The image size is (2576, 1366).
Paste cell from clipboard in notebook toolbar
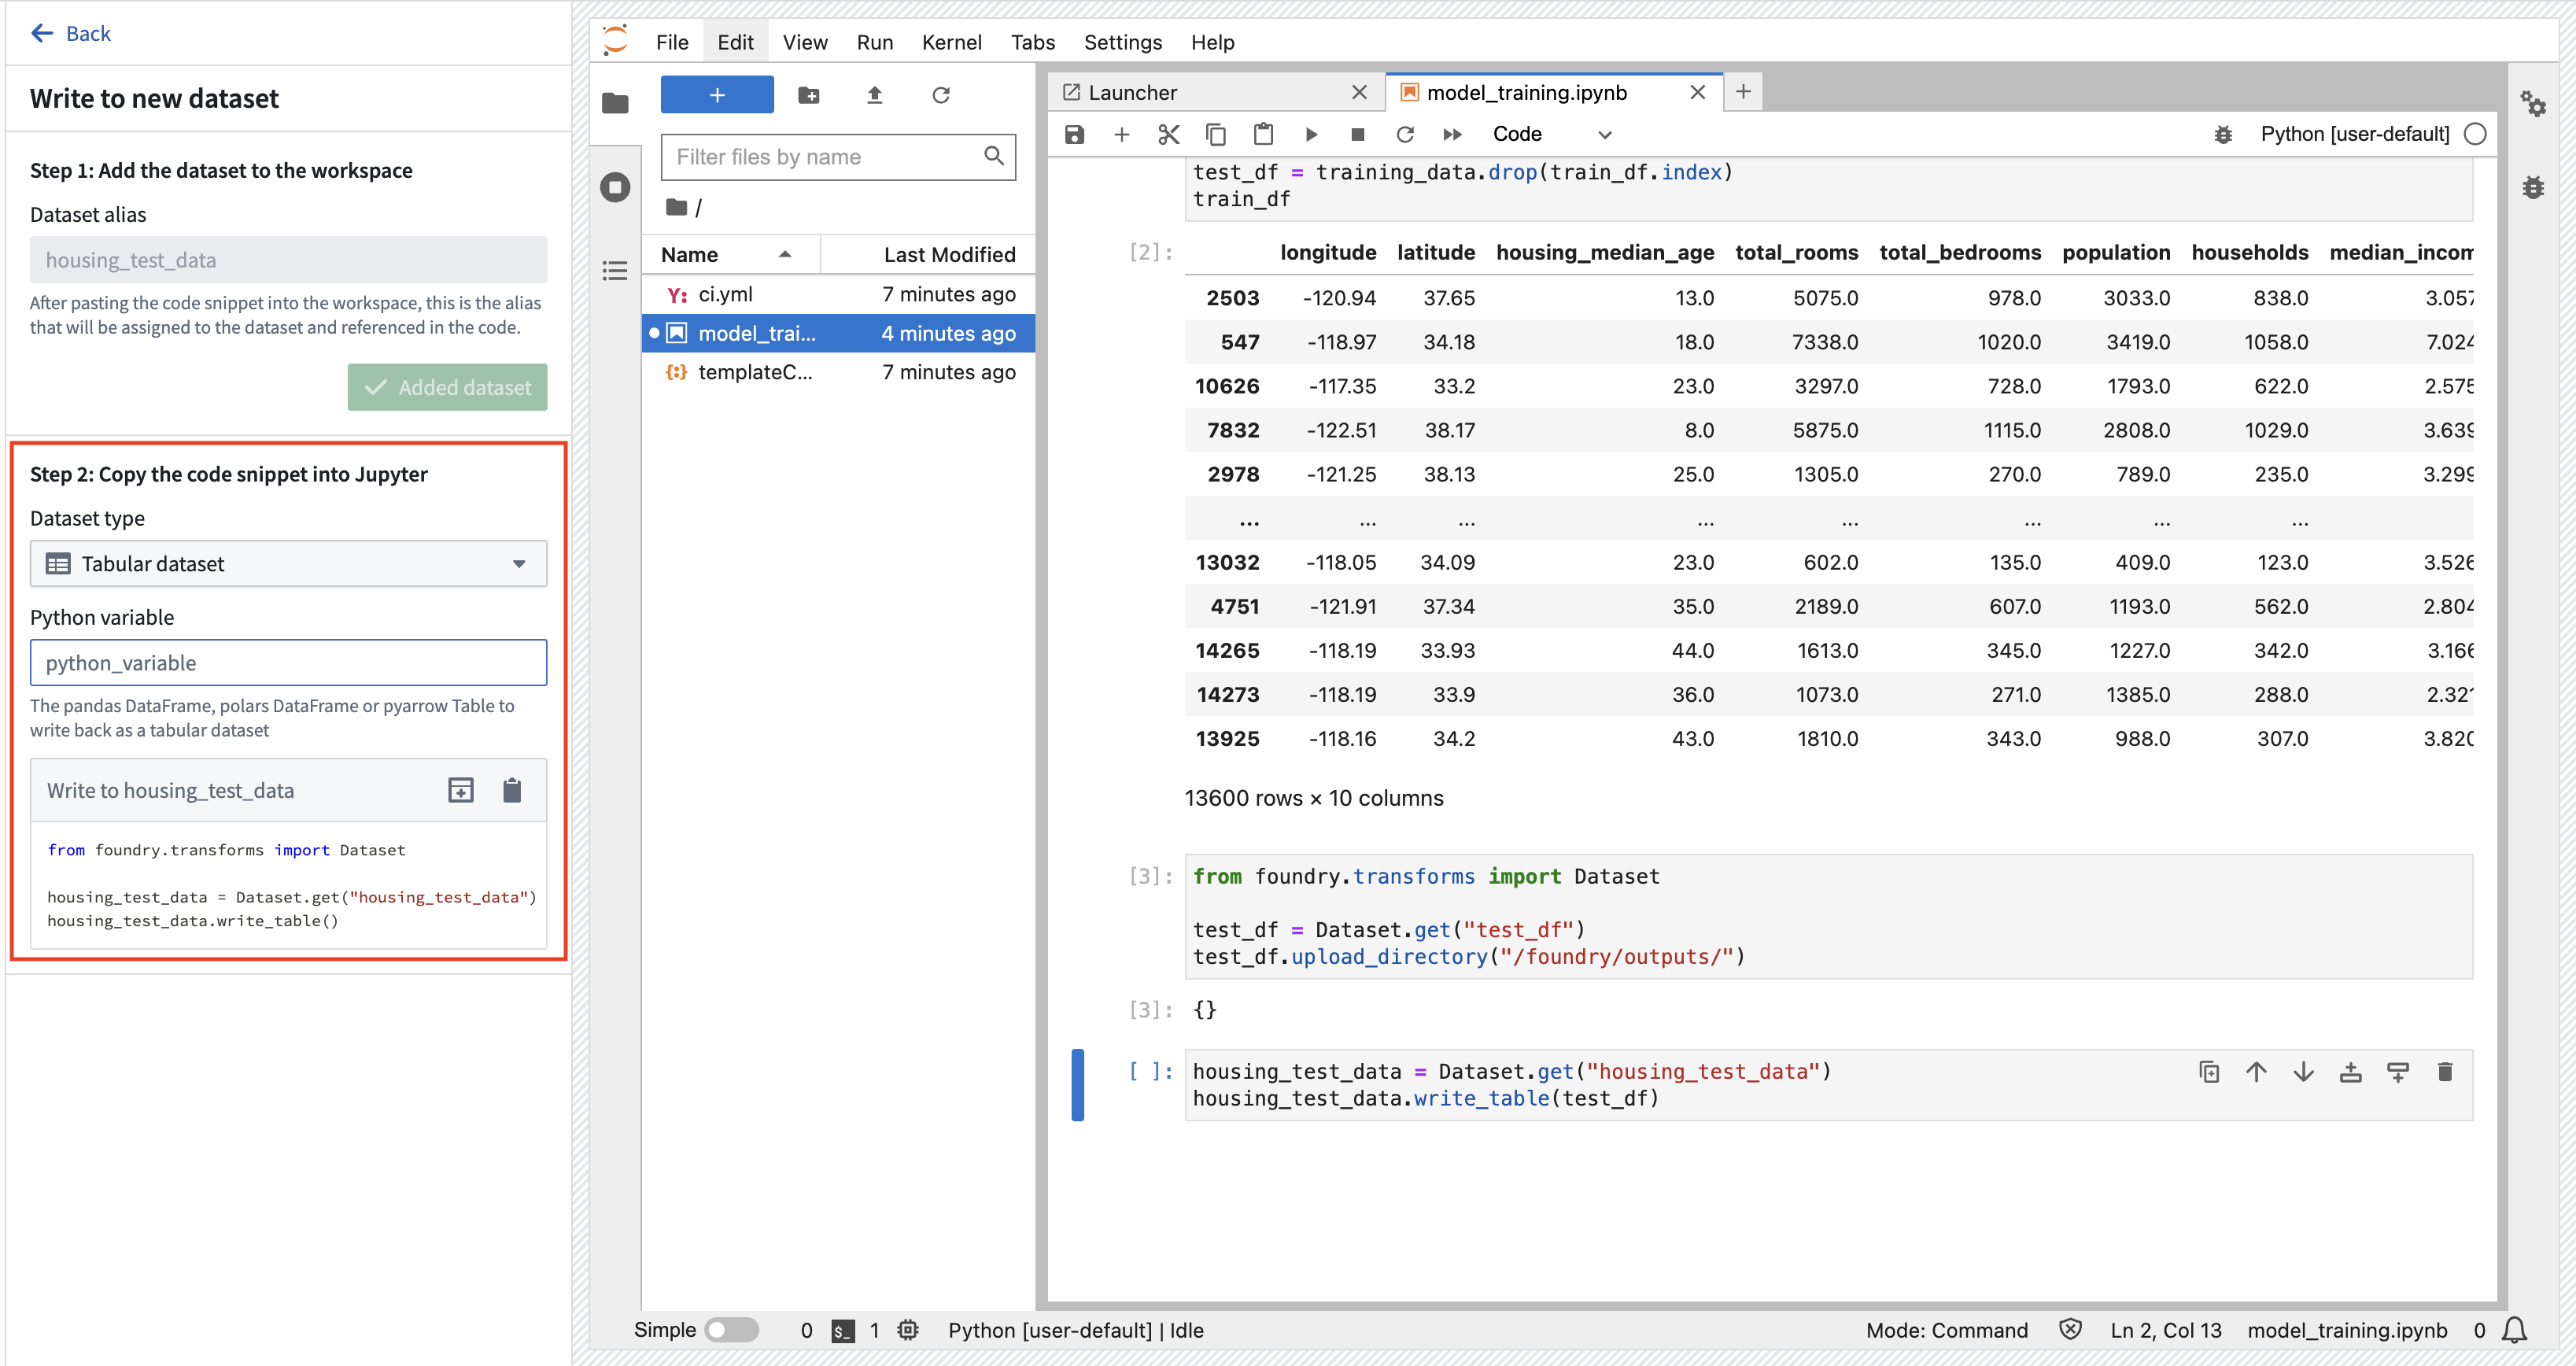coord(1263,134)
